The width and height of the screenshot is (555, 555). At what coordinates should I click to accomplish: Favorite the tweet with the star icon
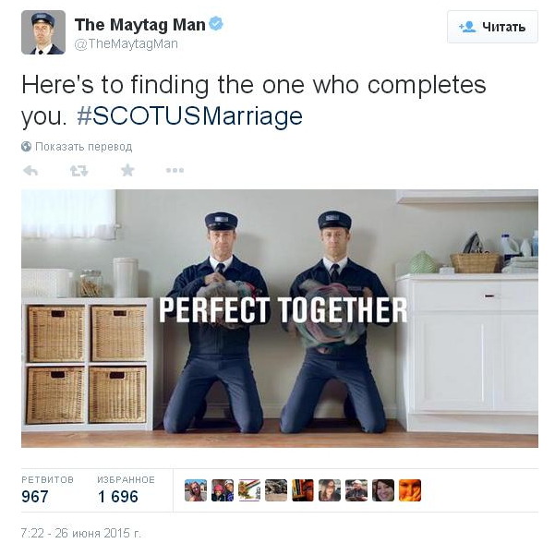tap(127, 170)
